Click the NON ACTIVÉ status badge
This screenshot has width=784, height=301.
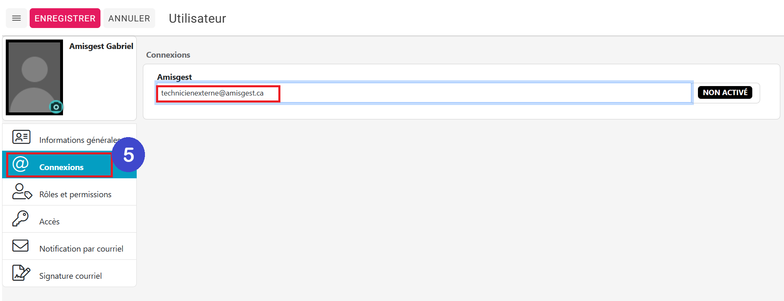pos(725,93)
